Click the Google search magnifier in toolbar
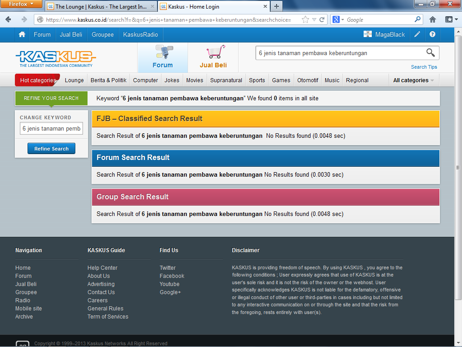Viewport: 462px width, 347px height. pos(417,19)
